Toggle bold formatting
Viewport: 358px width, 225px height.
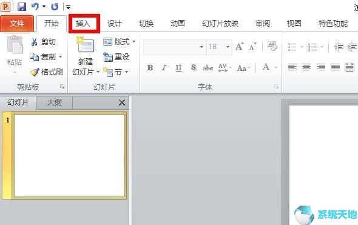coord(150,68)
